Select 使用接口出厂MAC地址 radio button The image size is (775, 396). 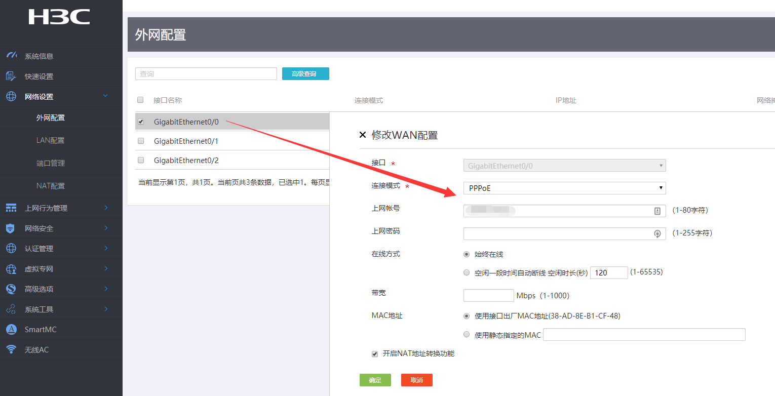(467, 316)
